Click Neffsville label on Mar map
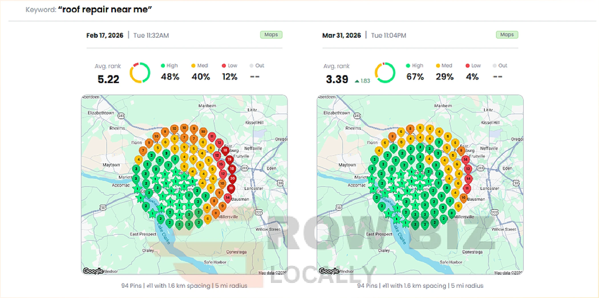 [489, 148]
